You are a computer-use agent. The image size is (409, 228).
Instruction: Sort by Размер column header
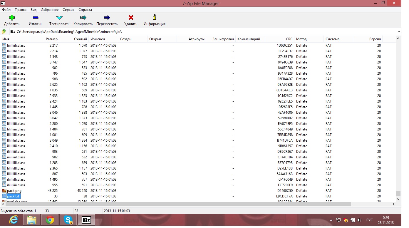tap(45, 39)
